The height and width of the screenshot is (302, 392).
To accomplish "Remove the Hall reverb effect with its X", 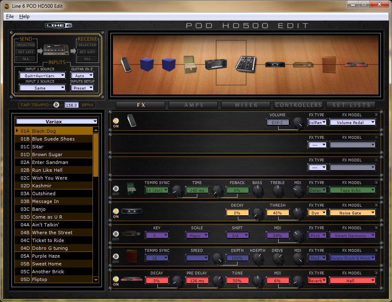I will [x=376, y=273].
